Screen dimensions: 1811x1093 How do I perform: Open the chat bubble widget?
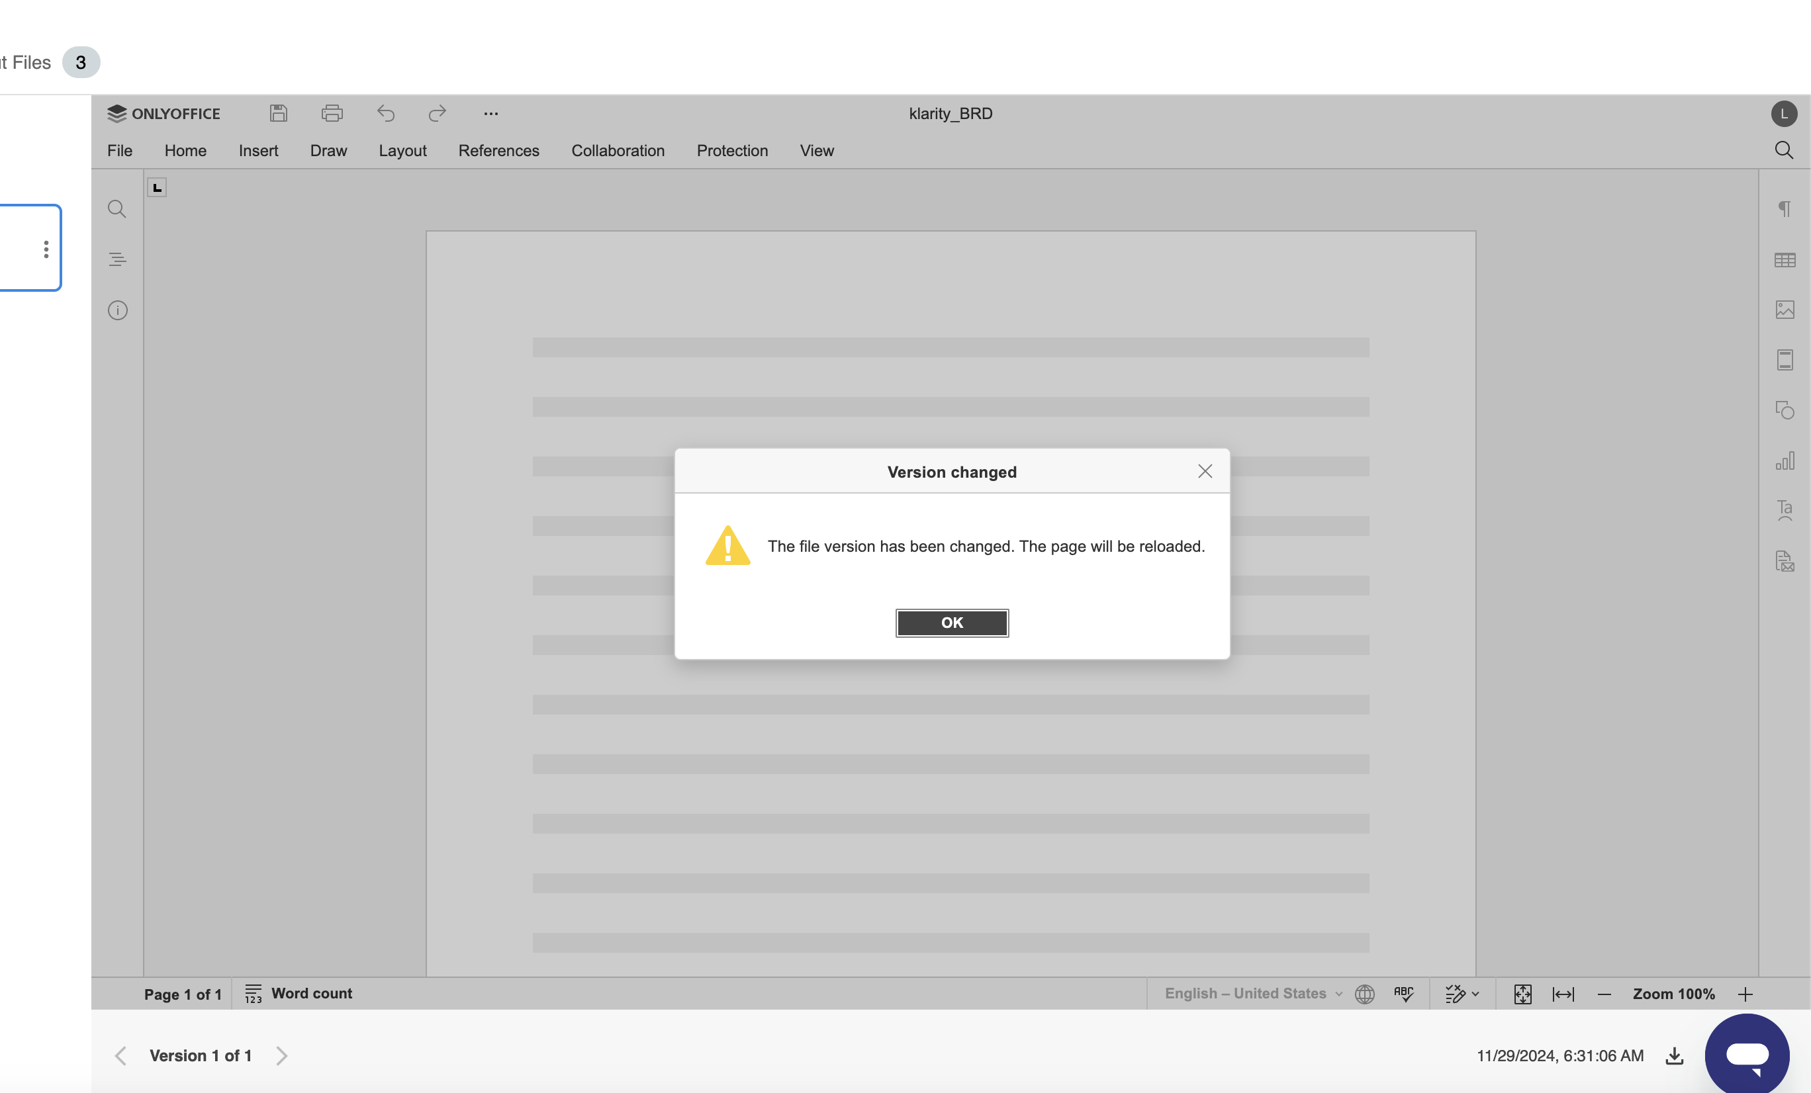(x=1747, y=1055)
